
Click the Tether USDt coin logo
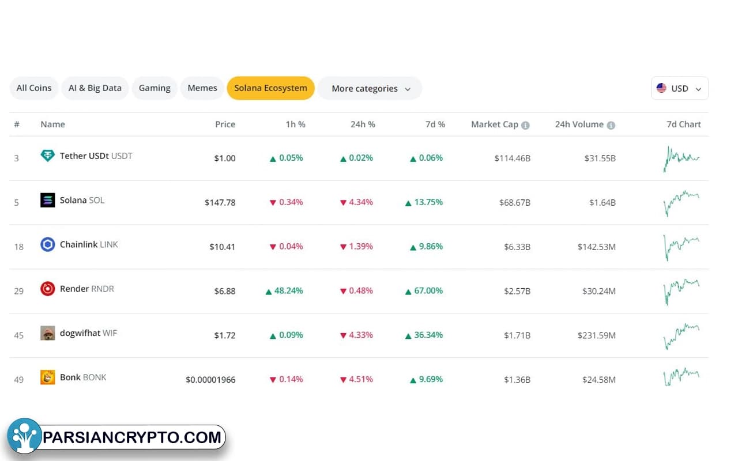tap(47, 156)
